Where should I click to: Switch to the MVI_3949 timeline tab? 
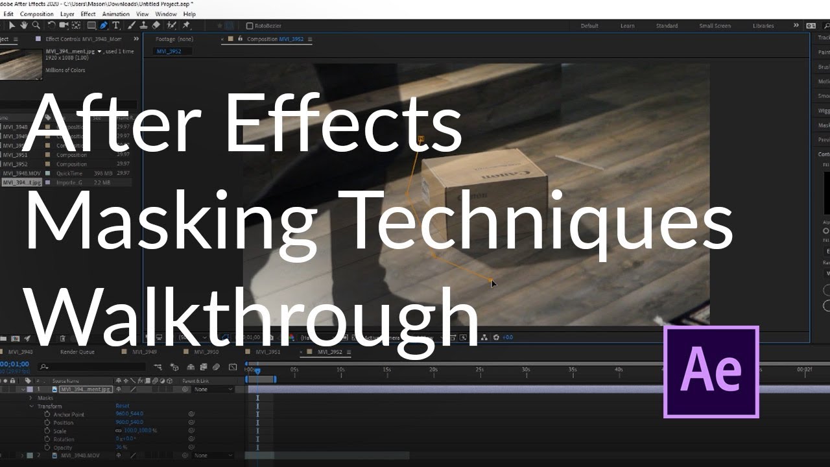[144, 352]
